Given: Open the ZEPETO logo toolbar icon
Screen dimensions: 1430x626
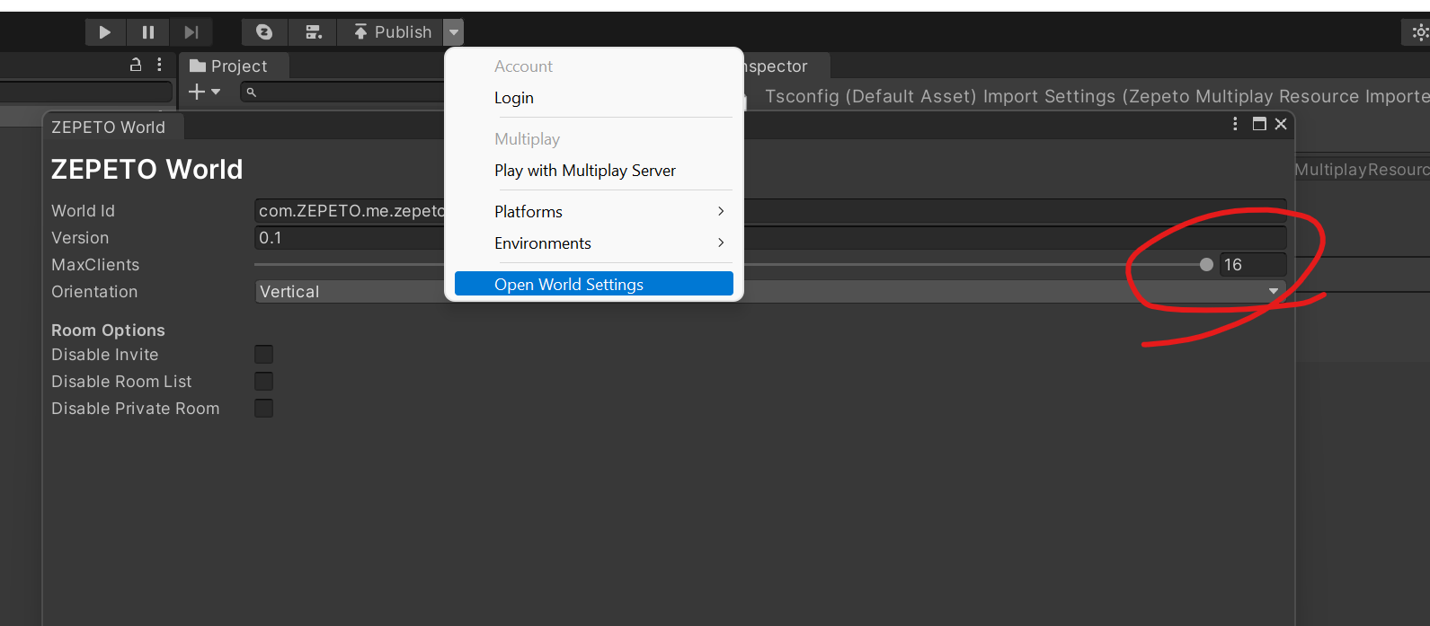Looking at the screenshot, I should (x=264, y=32).
